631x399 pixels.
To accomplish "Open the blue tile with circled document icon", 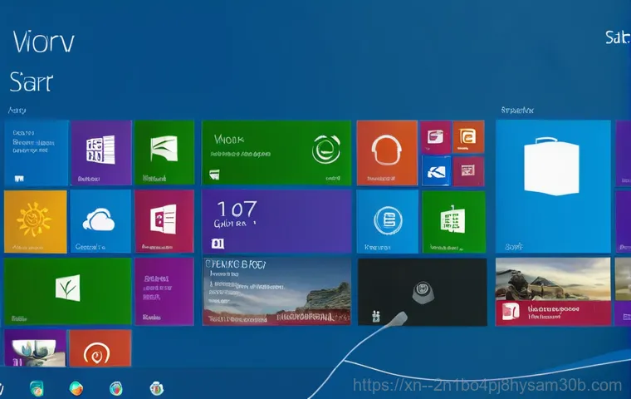I will (387, 222).
